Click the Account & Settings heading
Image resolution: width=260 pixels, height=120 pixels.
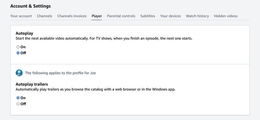pos(31,6)
